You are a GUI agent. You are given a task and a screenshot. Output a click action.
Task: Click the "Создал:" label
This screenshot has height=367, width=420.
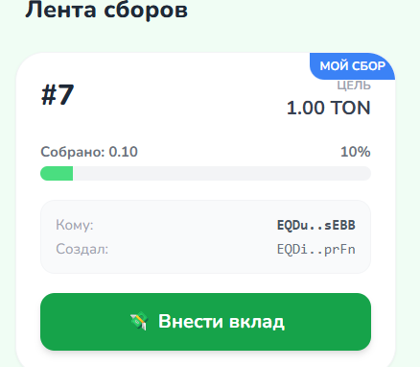click(x=82, y=249)
